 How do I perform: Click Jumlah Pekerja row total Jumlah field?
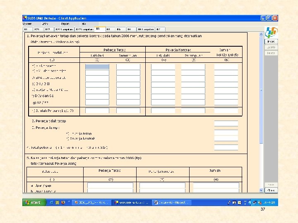(226, 111)
